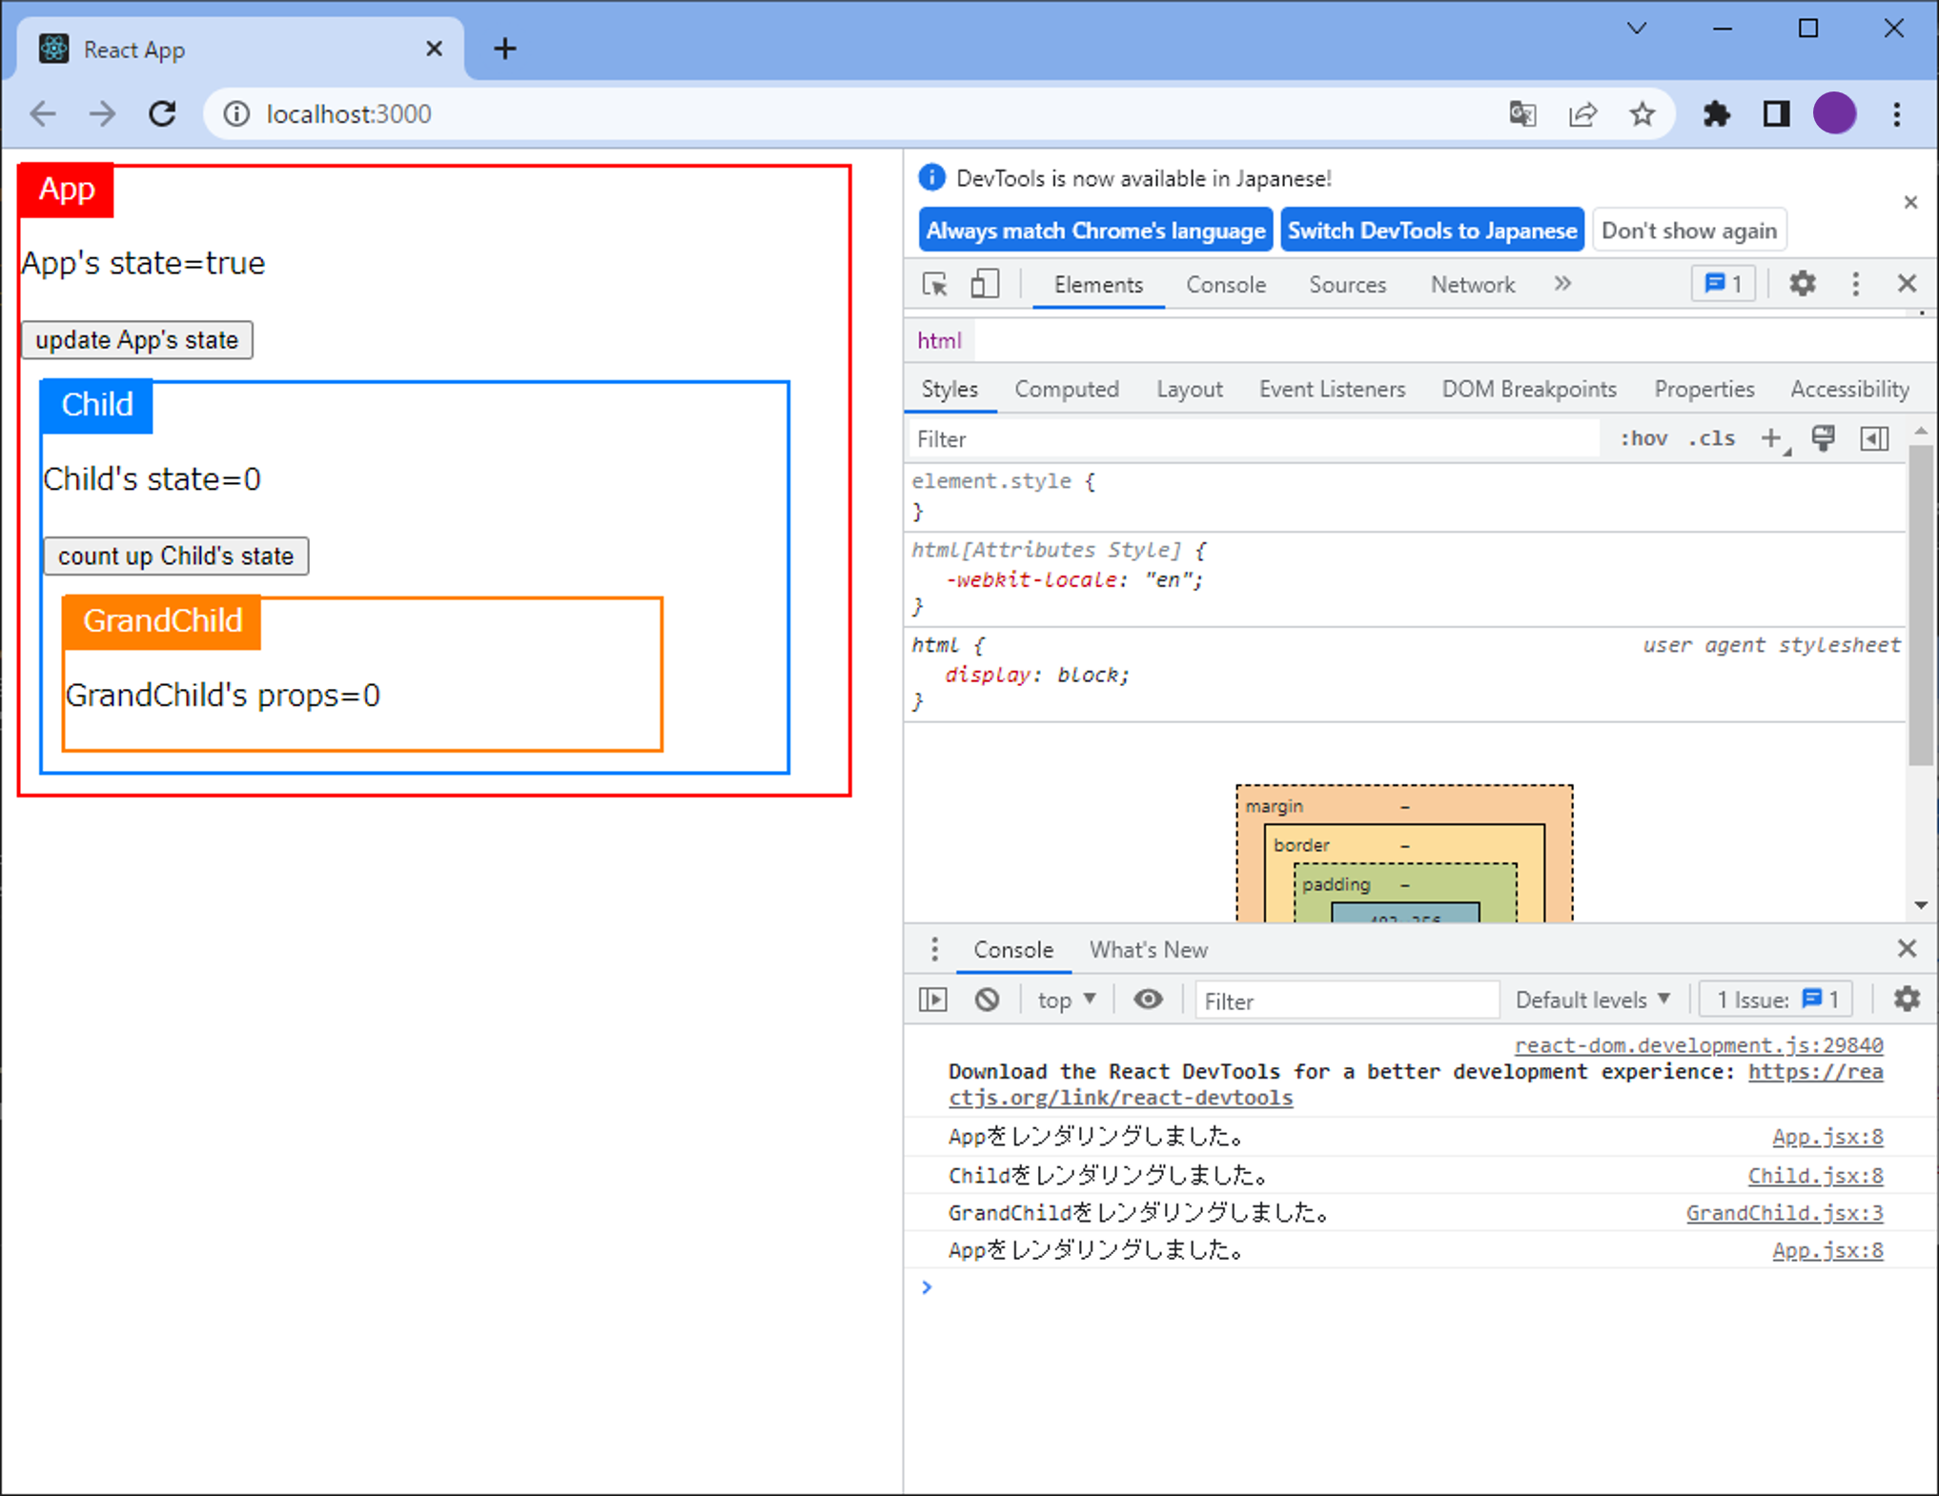Click Switch DevTools to Japanese
1939x1496 pixels.
(x=1432, y=231)
